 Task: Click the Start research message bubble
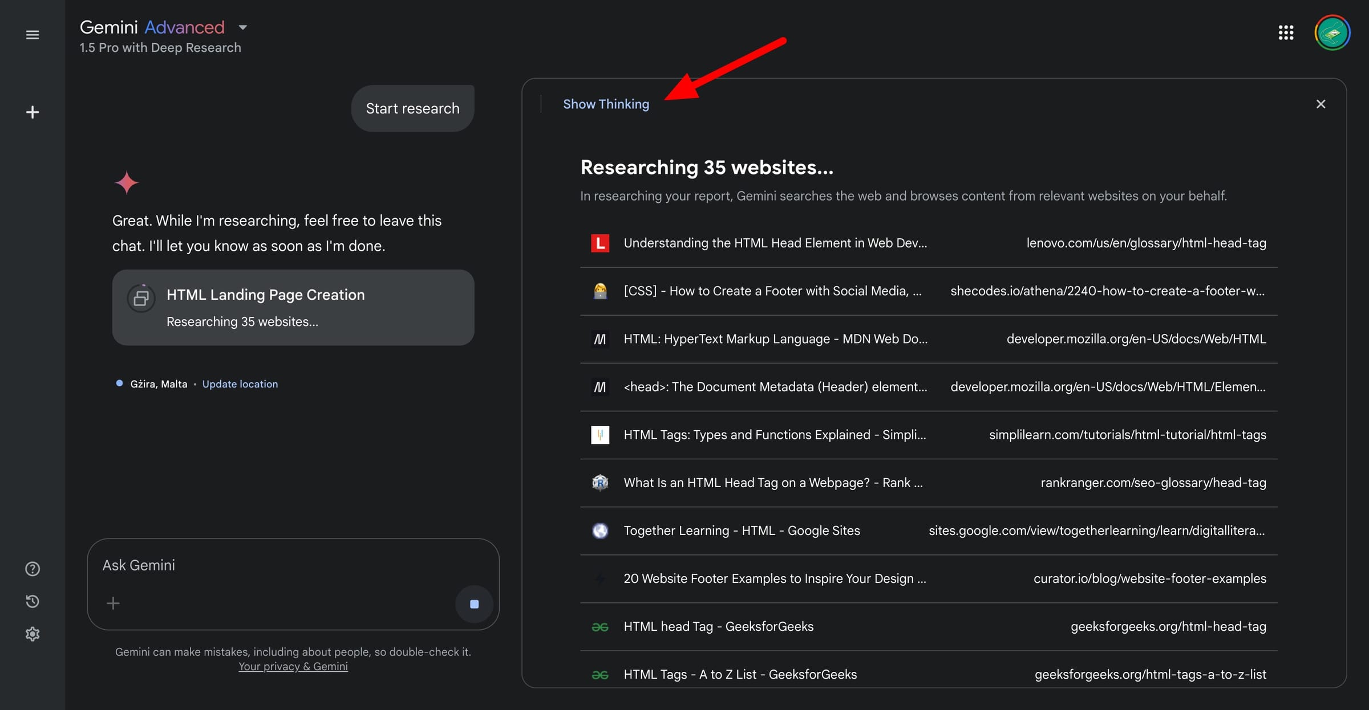click(x=412, y=108)
